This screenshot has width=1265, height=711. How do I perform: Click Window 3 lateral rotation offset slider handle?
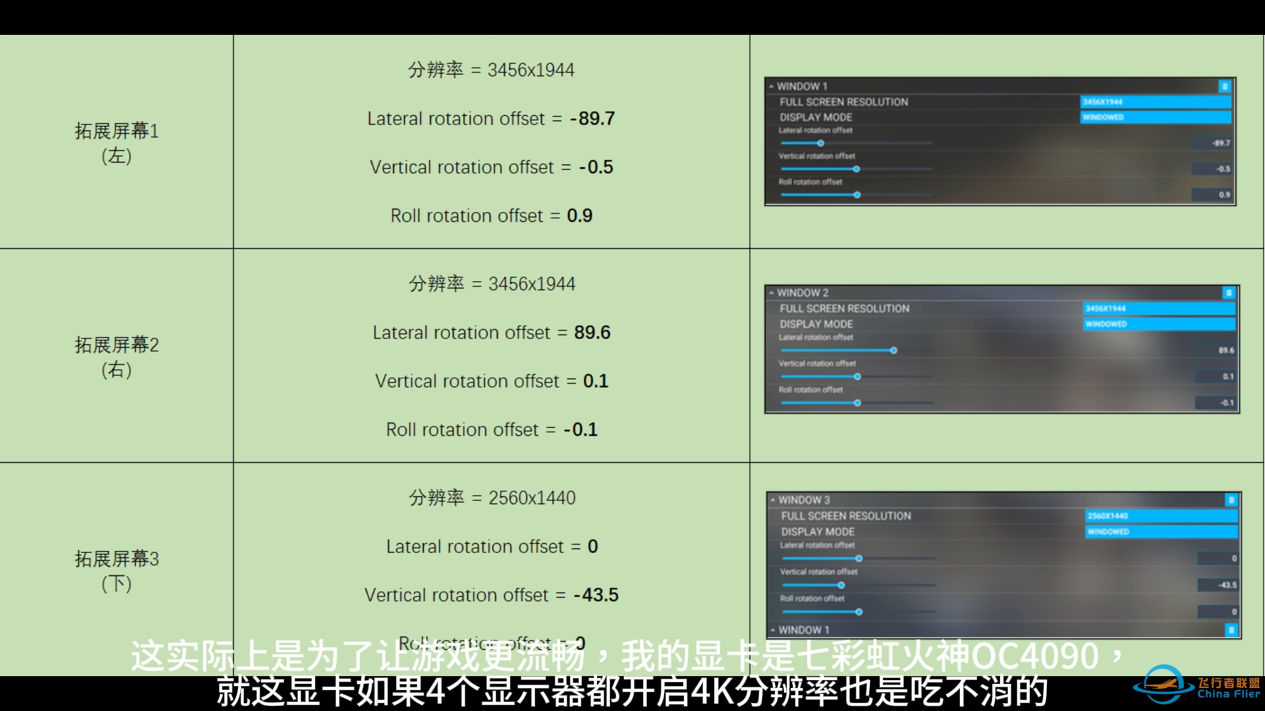pos(859,558)
